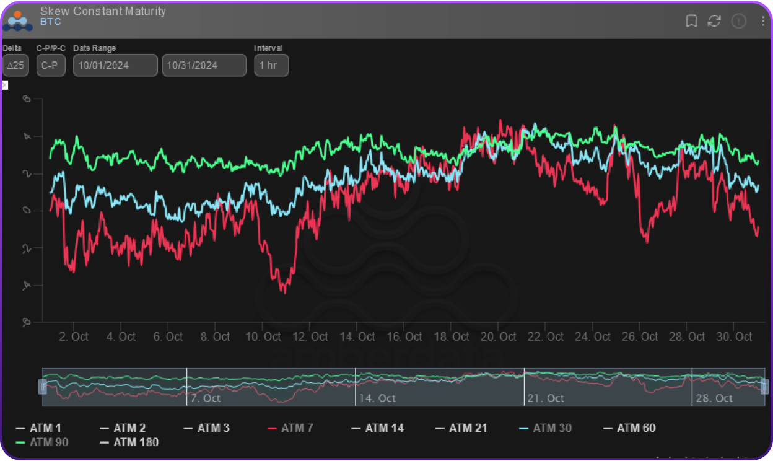Open the Delta Δ25 dropdown
The image size is (773, 461).
click(x=15, y=65)
